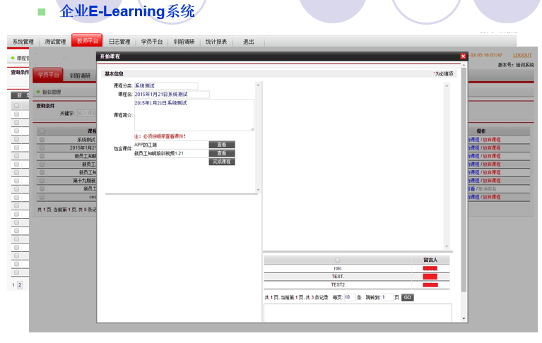This screenshot has width=542, height=343.
Task: Tick the comments table header checkbox
Action: [338, 260]
